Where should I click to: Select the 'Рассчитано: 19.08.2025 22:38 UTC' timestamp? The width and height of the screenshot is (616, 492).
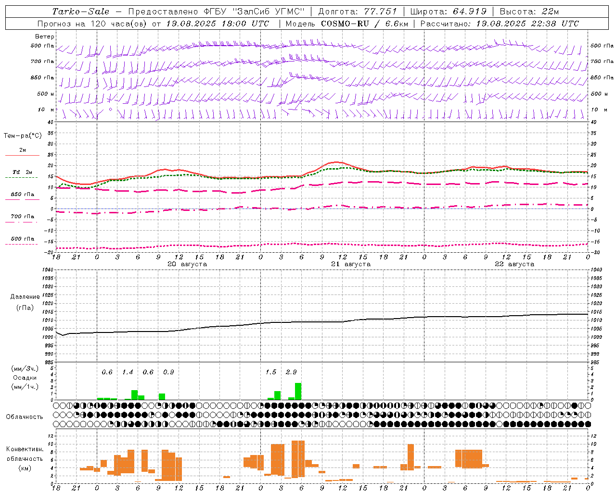(x=500, y=24)
